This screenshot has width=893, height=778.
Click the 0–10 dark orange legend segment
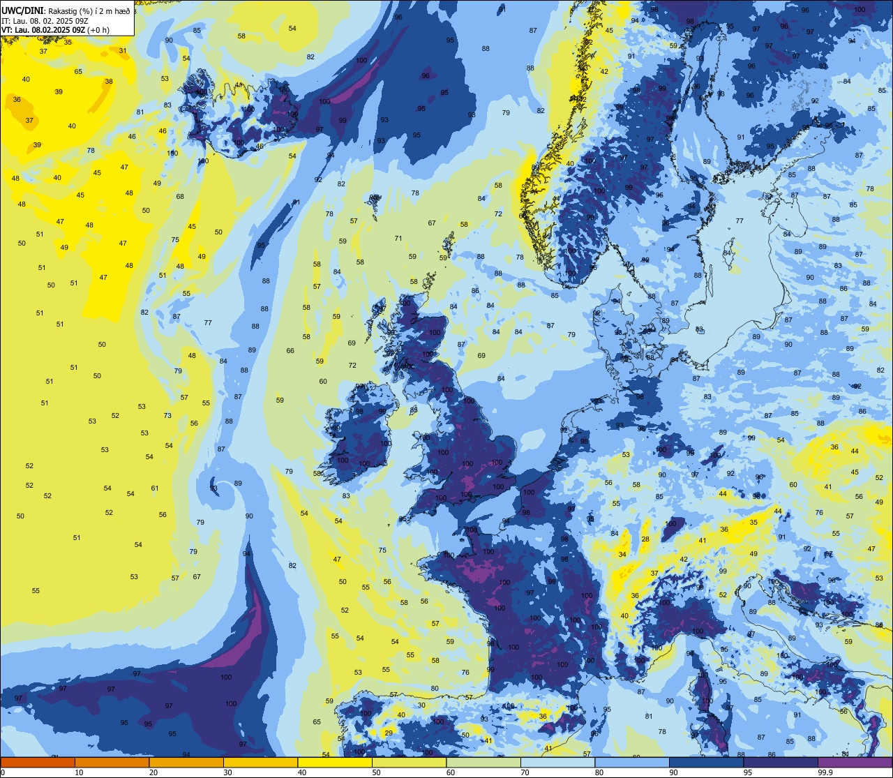[38, 762]
